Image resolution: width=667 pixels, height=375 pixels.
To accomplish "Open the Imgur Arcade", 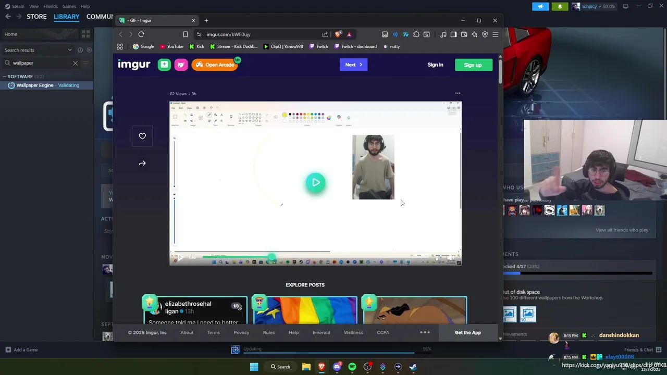I will (215, 65).
